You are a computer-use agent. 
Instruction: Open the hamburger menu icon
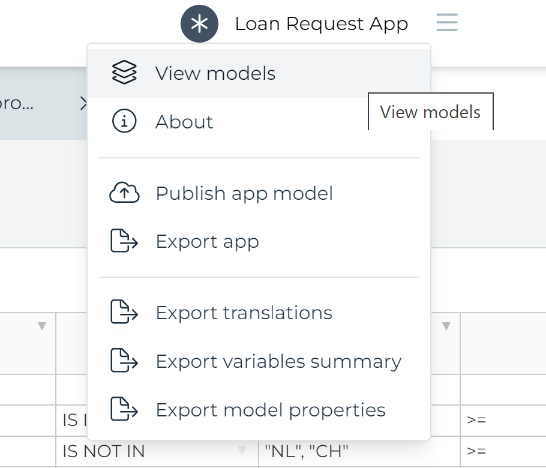point(446,22)
